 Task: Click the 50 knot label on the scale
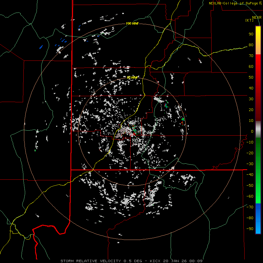pos(251,77)
